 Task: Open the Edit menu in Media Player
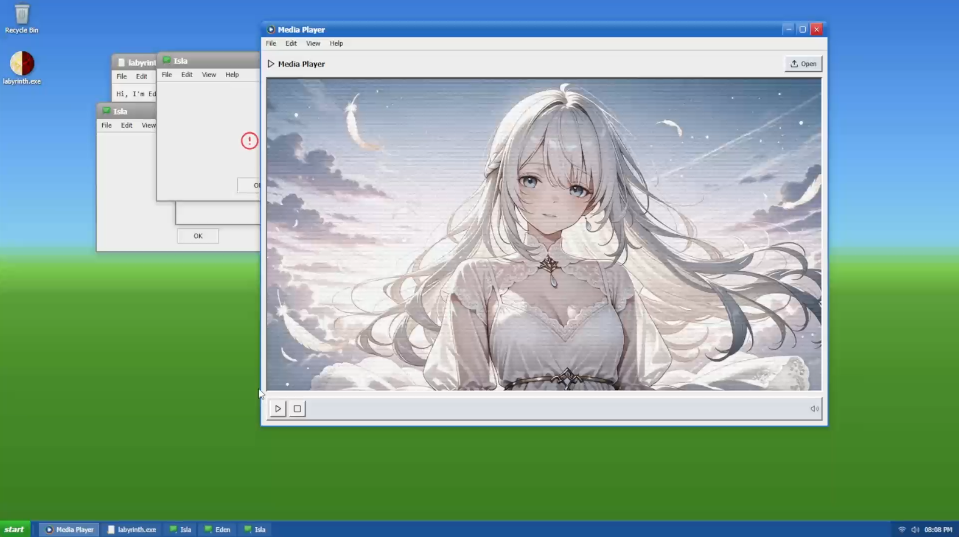pyautogui.click(x=291, y=43)
